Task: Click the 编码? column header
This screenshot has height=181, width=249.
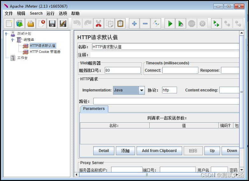Action: click(226, 126)
